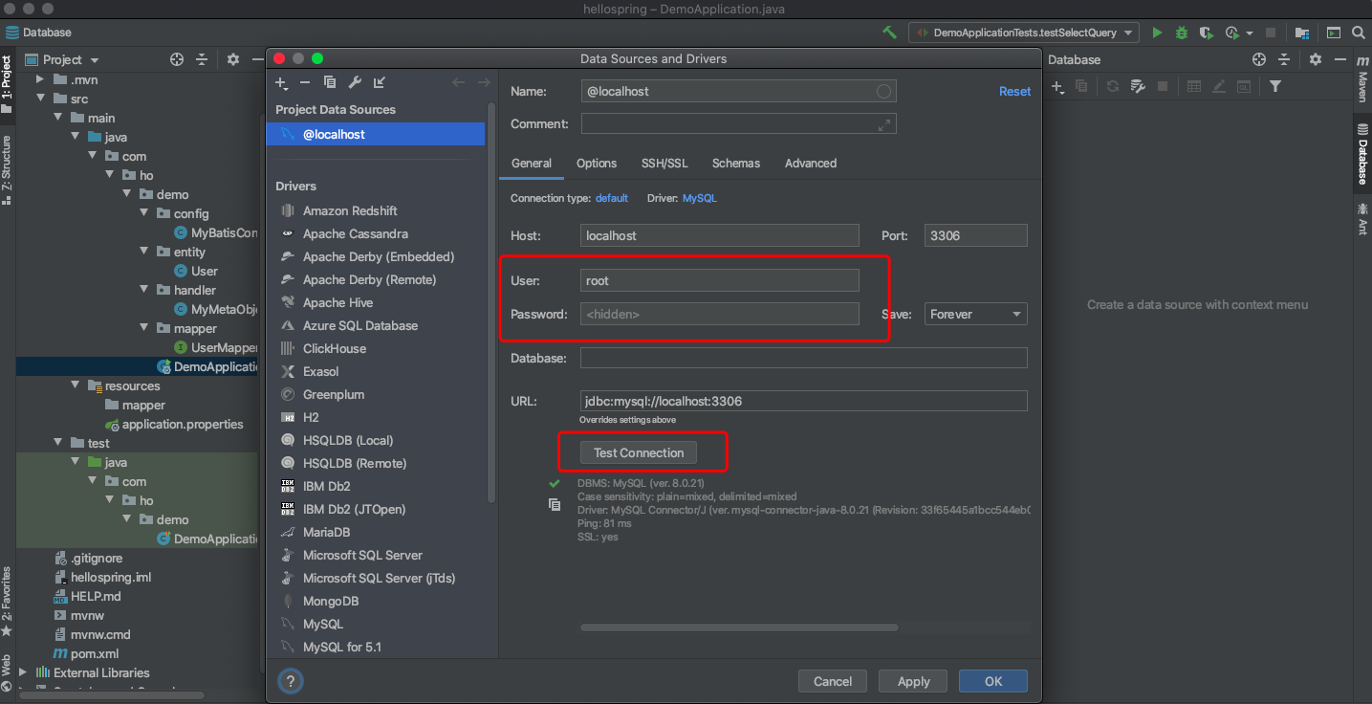Click Select Opened File target icon in Project panel
1372x704 pixels.
pos(177,59)
